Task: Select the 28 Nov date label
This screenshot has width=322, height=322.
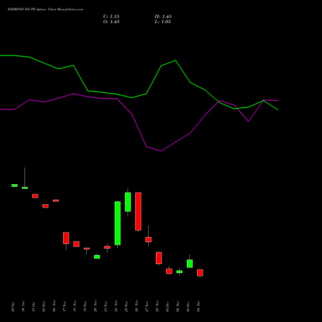Action: [x=157, y=307]
